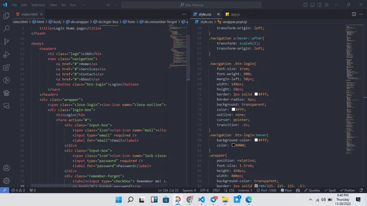The image size is (367, 206).
Task: Click the Indents: 1 status item
Action: (245, 190)
